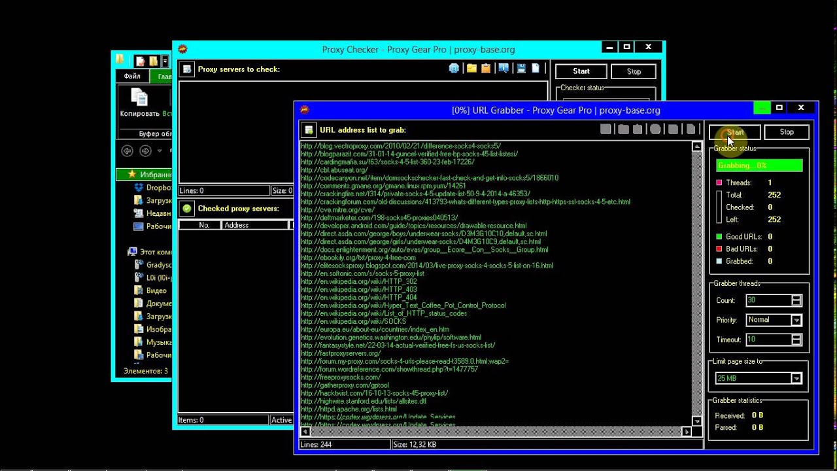Image resolution: width=837 pixels, height=471 pixels.
Task: Click the URL Grabber title bar app icon
Action: click(304, 110)
